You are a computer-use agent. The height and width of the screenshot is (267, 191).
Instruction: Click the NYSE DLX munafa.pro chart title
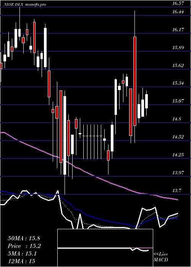(26, 5)
